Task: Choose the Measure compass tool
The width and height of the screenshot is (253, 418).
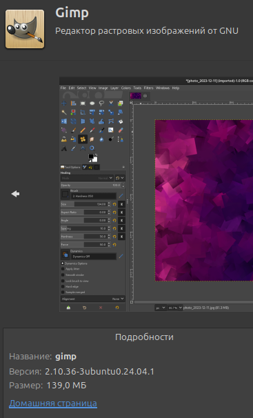Action: pyautogui.click(x=83, y=148)
